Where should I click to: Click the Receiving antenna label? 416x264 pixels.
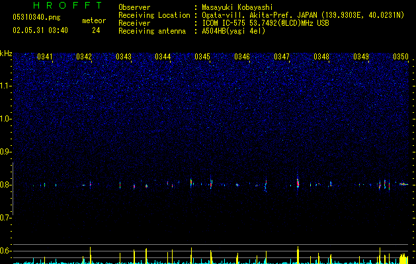tap(152, 31)
